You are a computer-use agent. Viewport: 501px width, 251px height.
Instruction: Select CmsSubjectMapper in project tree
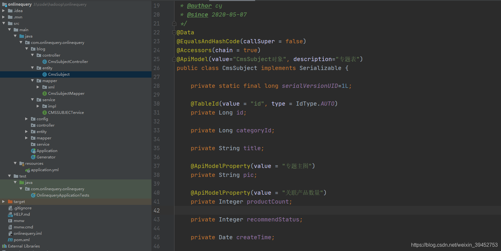click(66, 94)
